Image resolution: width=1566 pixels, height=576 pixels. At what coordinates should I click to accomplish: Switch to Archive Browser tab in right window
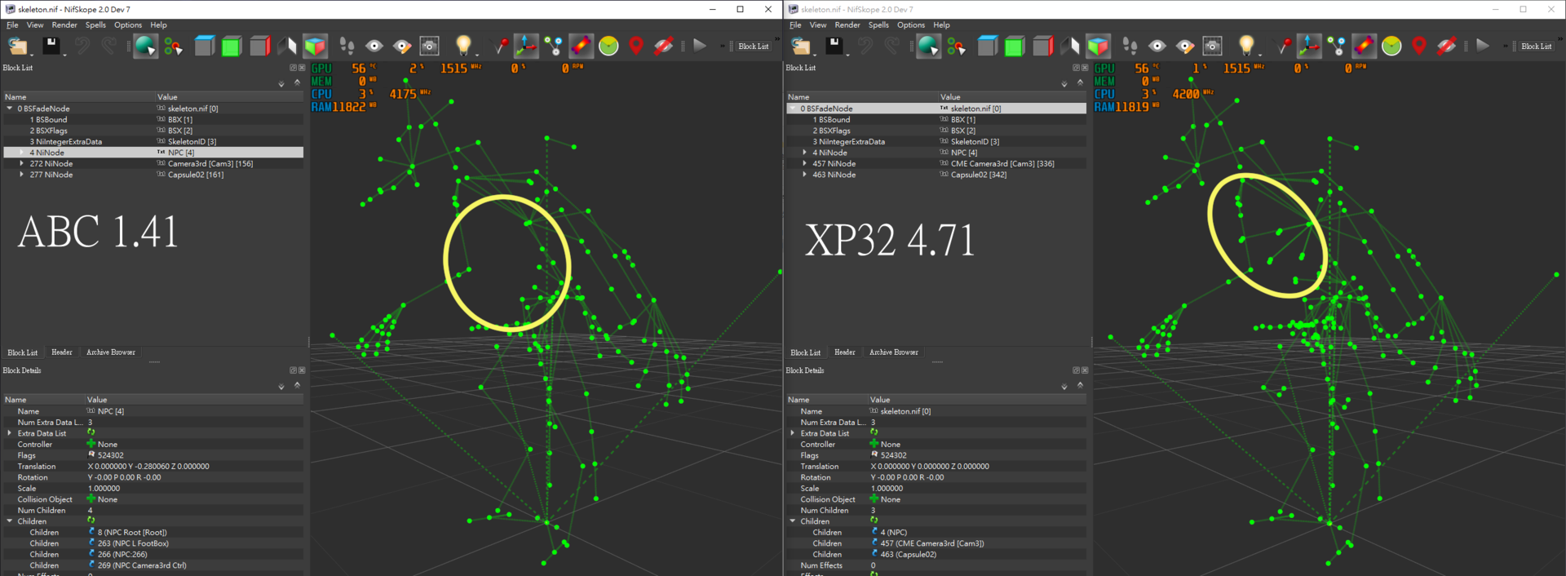coord(894,352)
